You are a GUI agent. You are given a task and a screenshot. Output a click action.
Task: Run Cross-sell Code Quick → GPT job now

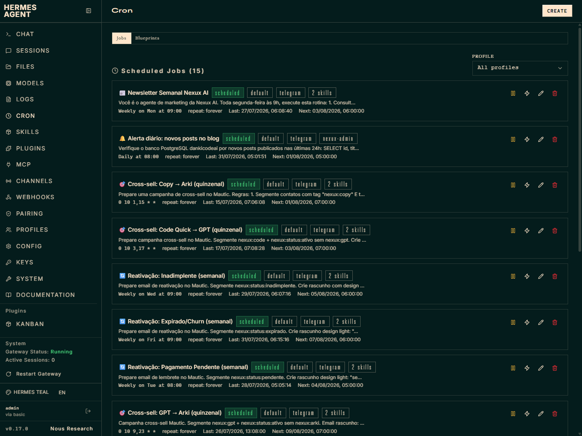[527, 231]
